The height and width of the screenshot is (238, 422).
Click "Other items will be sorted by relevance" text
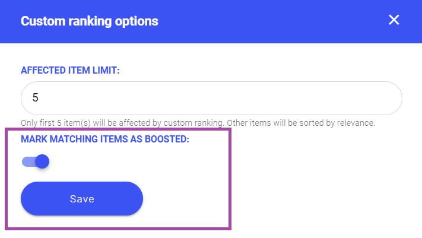tap(300, 123)
